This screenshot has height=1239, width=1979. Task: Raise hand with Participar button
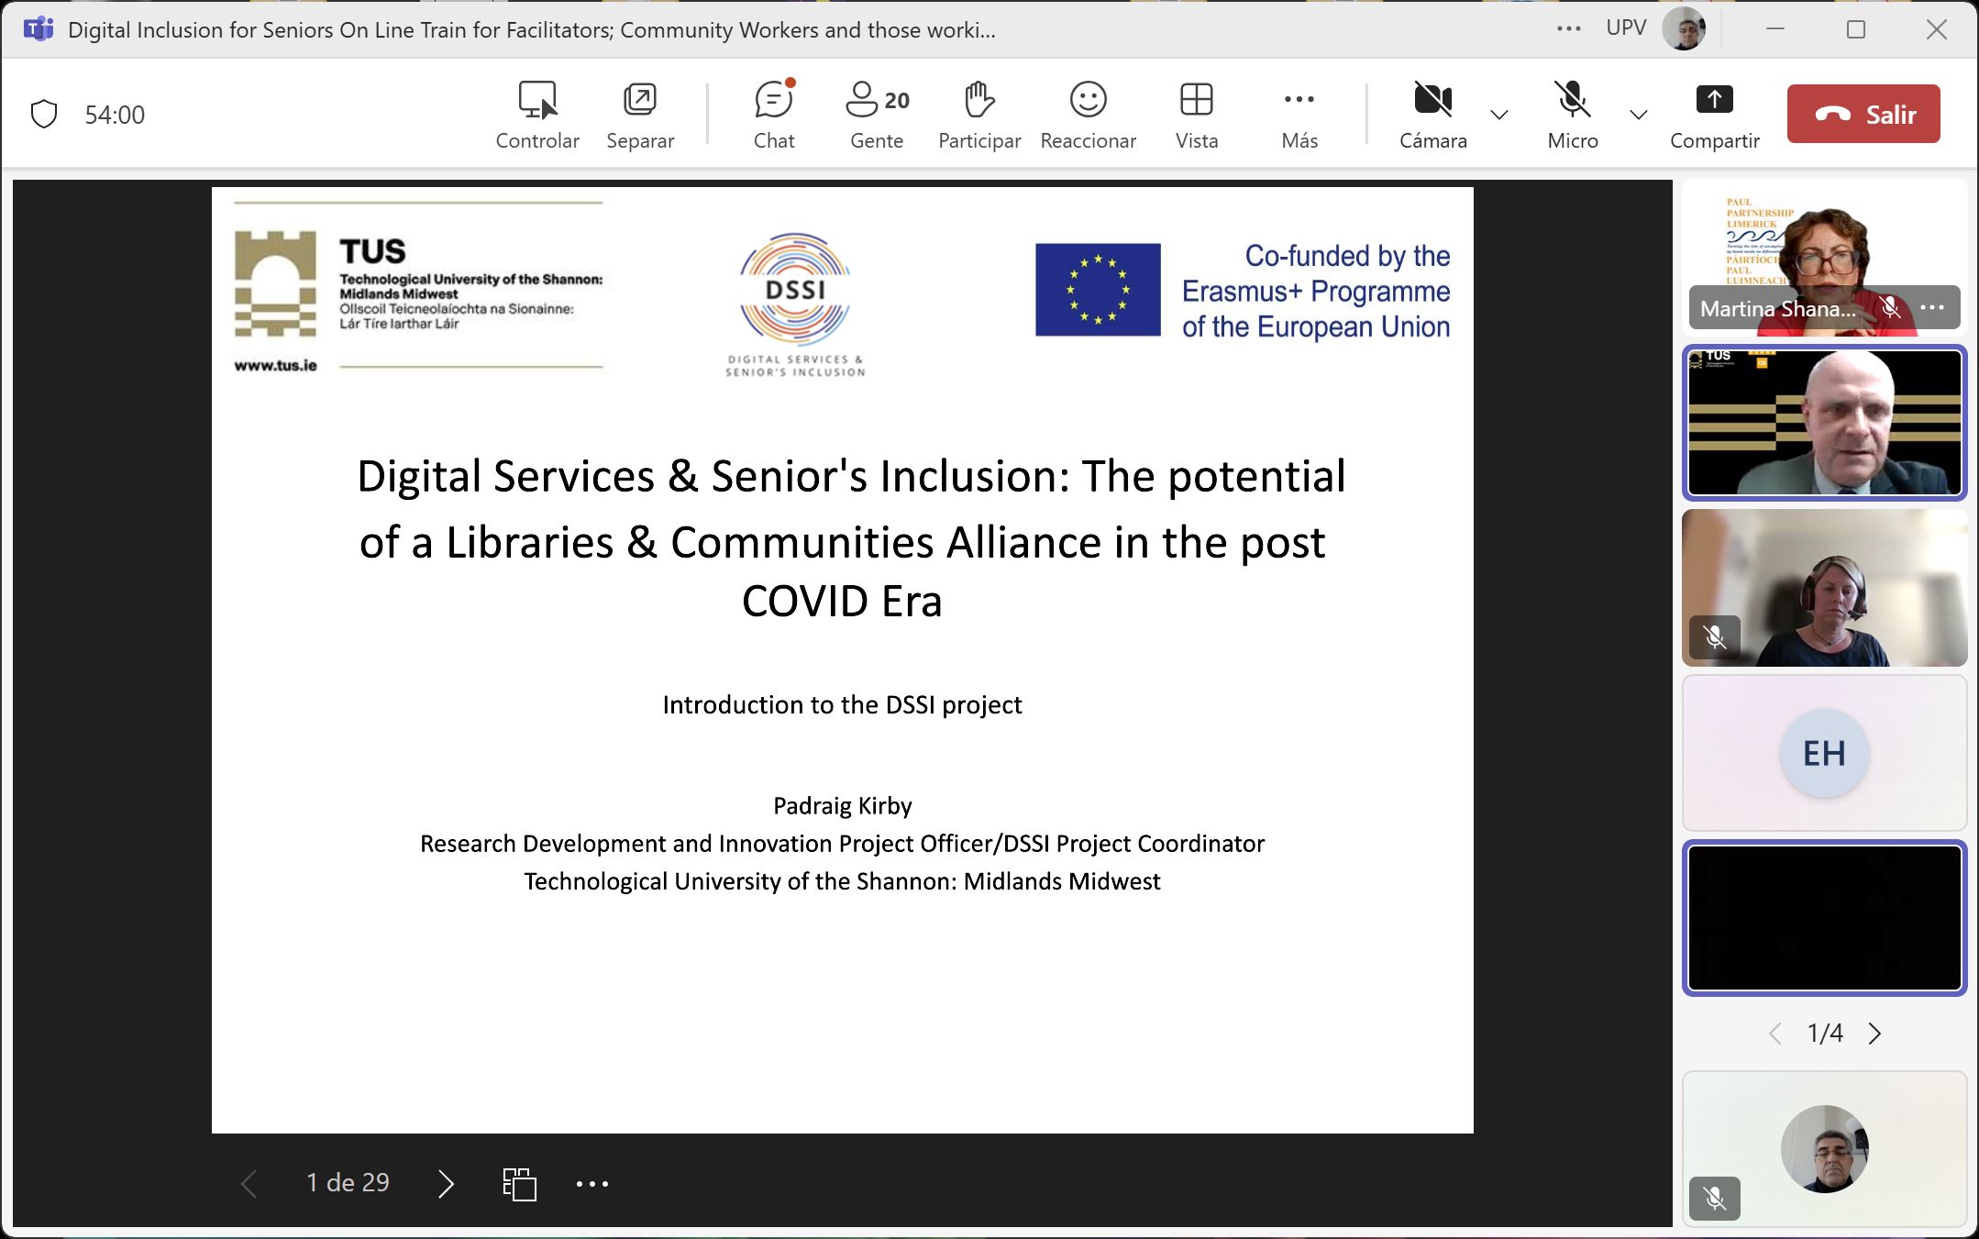(978, 114)
